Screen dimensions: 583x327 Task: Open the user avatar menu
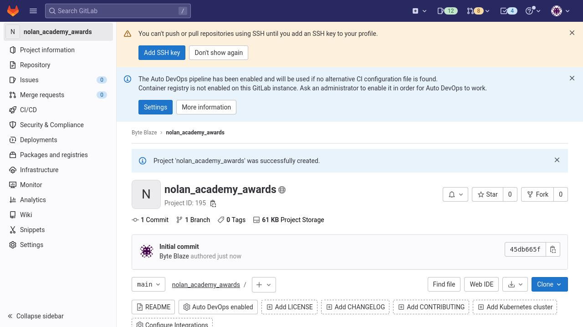tap(560, 11)
